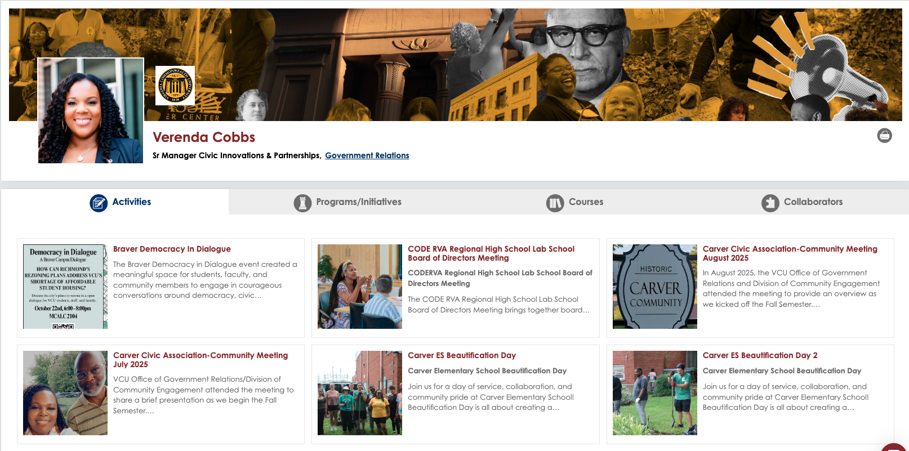This screenshot has width=909, height=451.
Task: Open Carver Civic Association August 2025 meeting
Action: (790, 253)
